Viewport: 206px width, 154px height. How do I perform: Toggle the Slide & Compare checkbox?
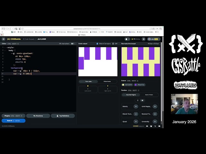pyautogui.click(x=98, y=44)
